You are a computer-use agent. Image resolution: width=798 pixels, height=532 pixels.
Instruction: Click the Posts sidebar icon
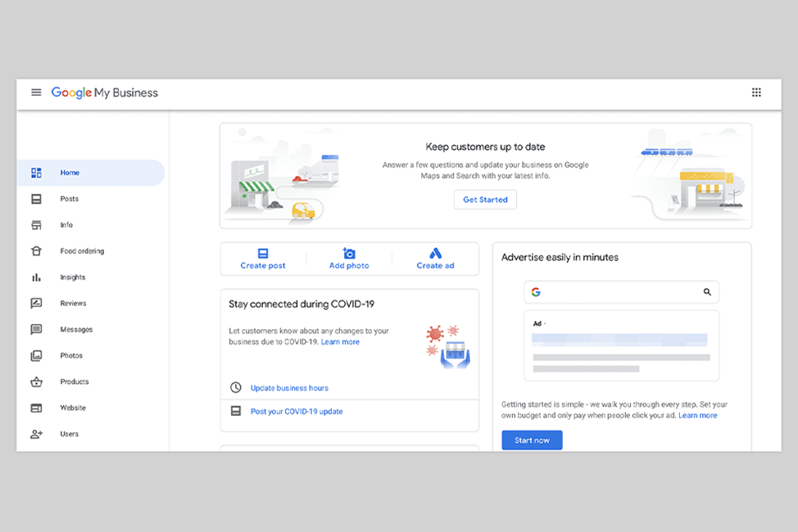[36, 199]
